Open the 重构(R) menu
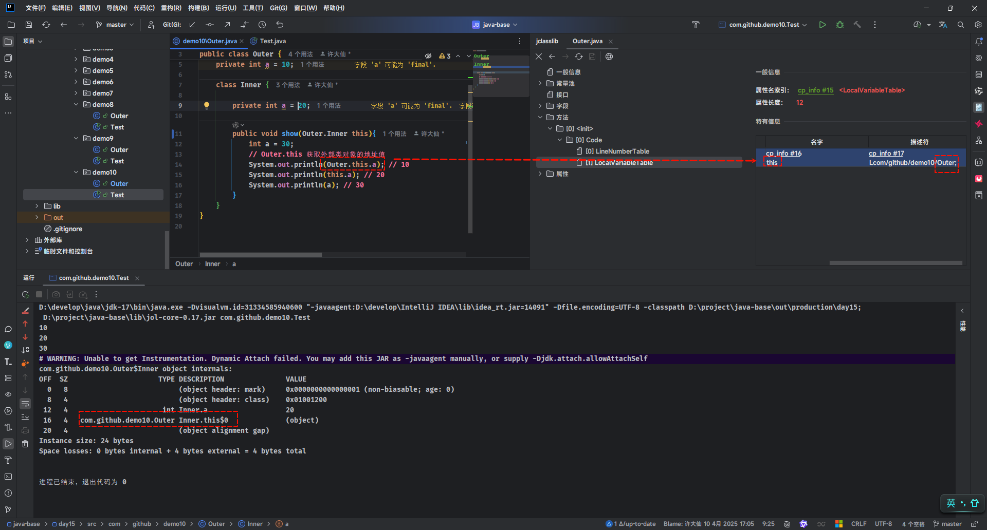The image size is (987, 530). point(171,8)
